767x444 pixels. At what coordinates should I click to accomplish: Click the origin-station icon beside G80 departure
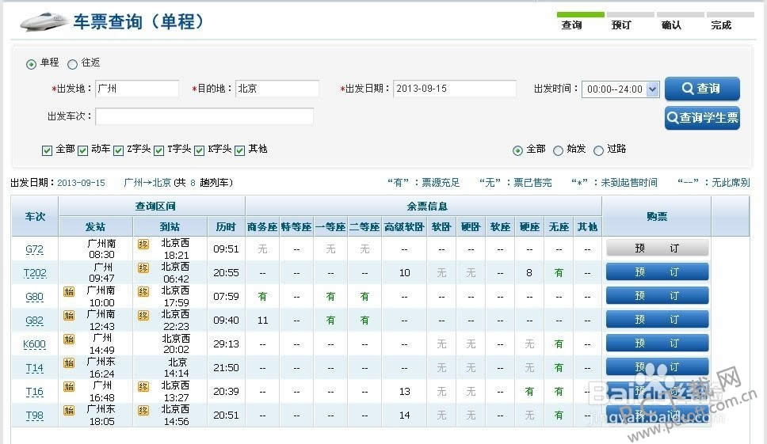(x=69, y=291)
